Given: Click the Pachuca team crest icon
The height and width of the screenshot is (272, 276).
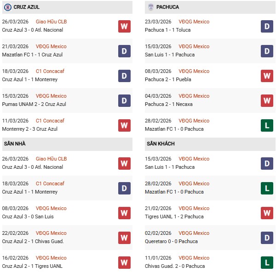Looking at the screenshot, I should (151, 7).
